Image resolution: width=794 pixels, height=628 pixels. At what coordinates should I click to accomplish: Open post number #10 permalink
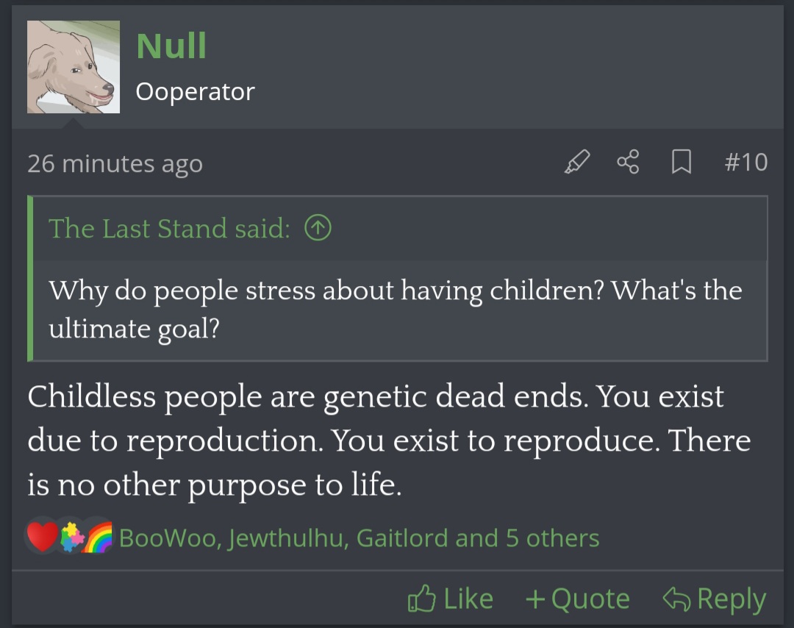point(745,162)
